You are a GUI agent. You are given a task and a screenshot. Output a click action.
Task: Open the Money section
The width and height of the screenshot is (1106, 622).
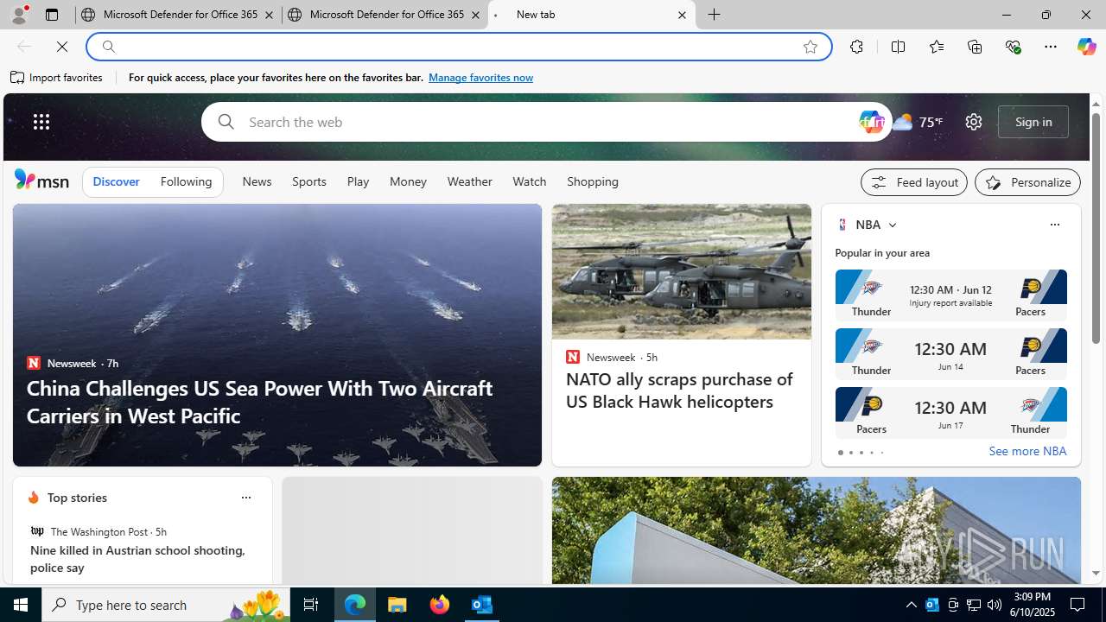click(408, 182)
